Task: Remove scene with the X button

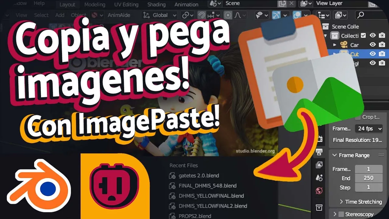Action: pyautogui.click(x=291, y=4)
